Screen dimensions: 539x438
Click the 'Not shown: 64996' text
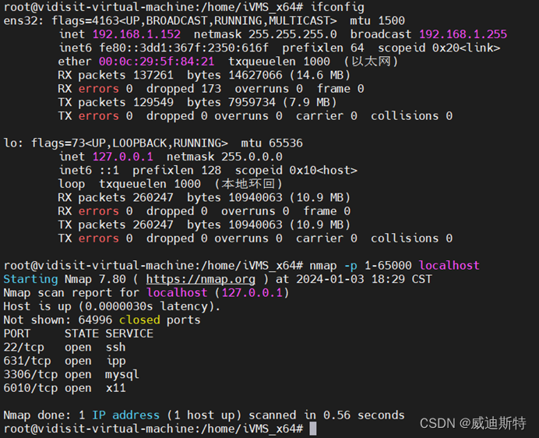pos(58,320)
